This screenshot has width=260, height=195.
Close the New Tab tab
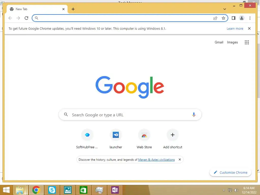[63, 9]
